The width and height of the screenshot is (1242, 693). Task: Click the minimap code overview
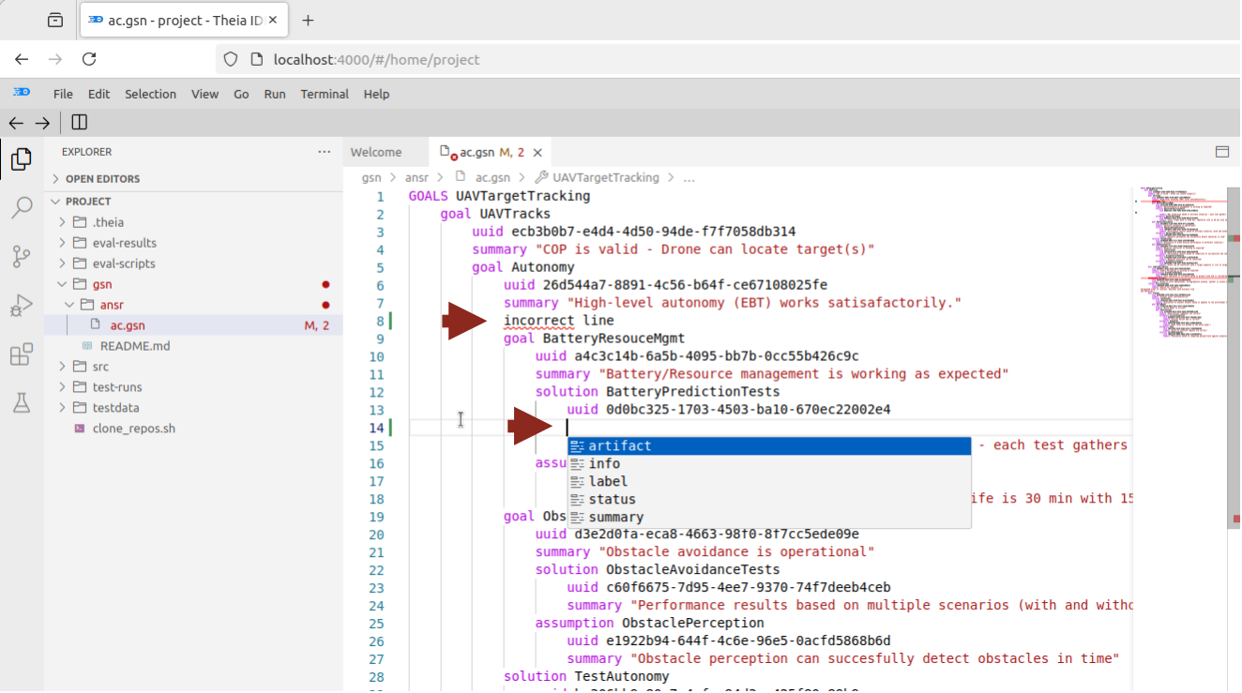point(1179,263)
